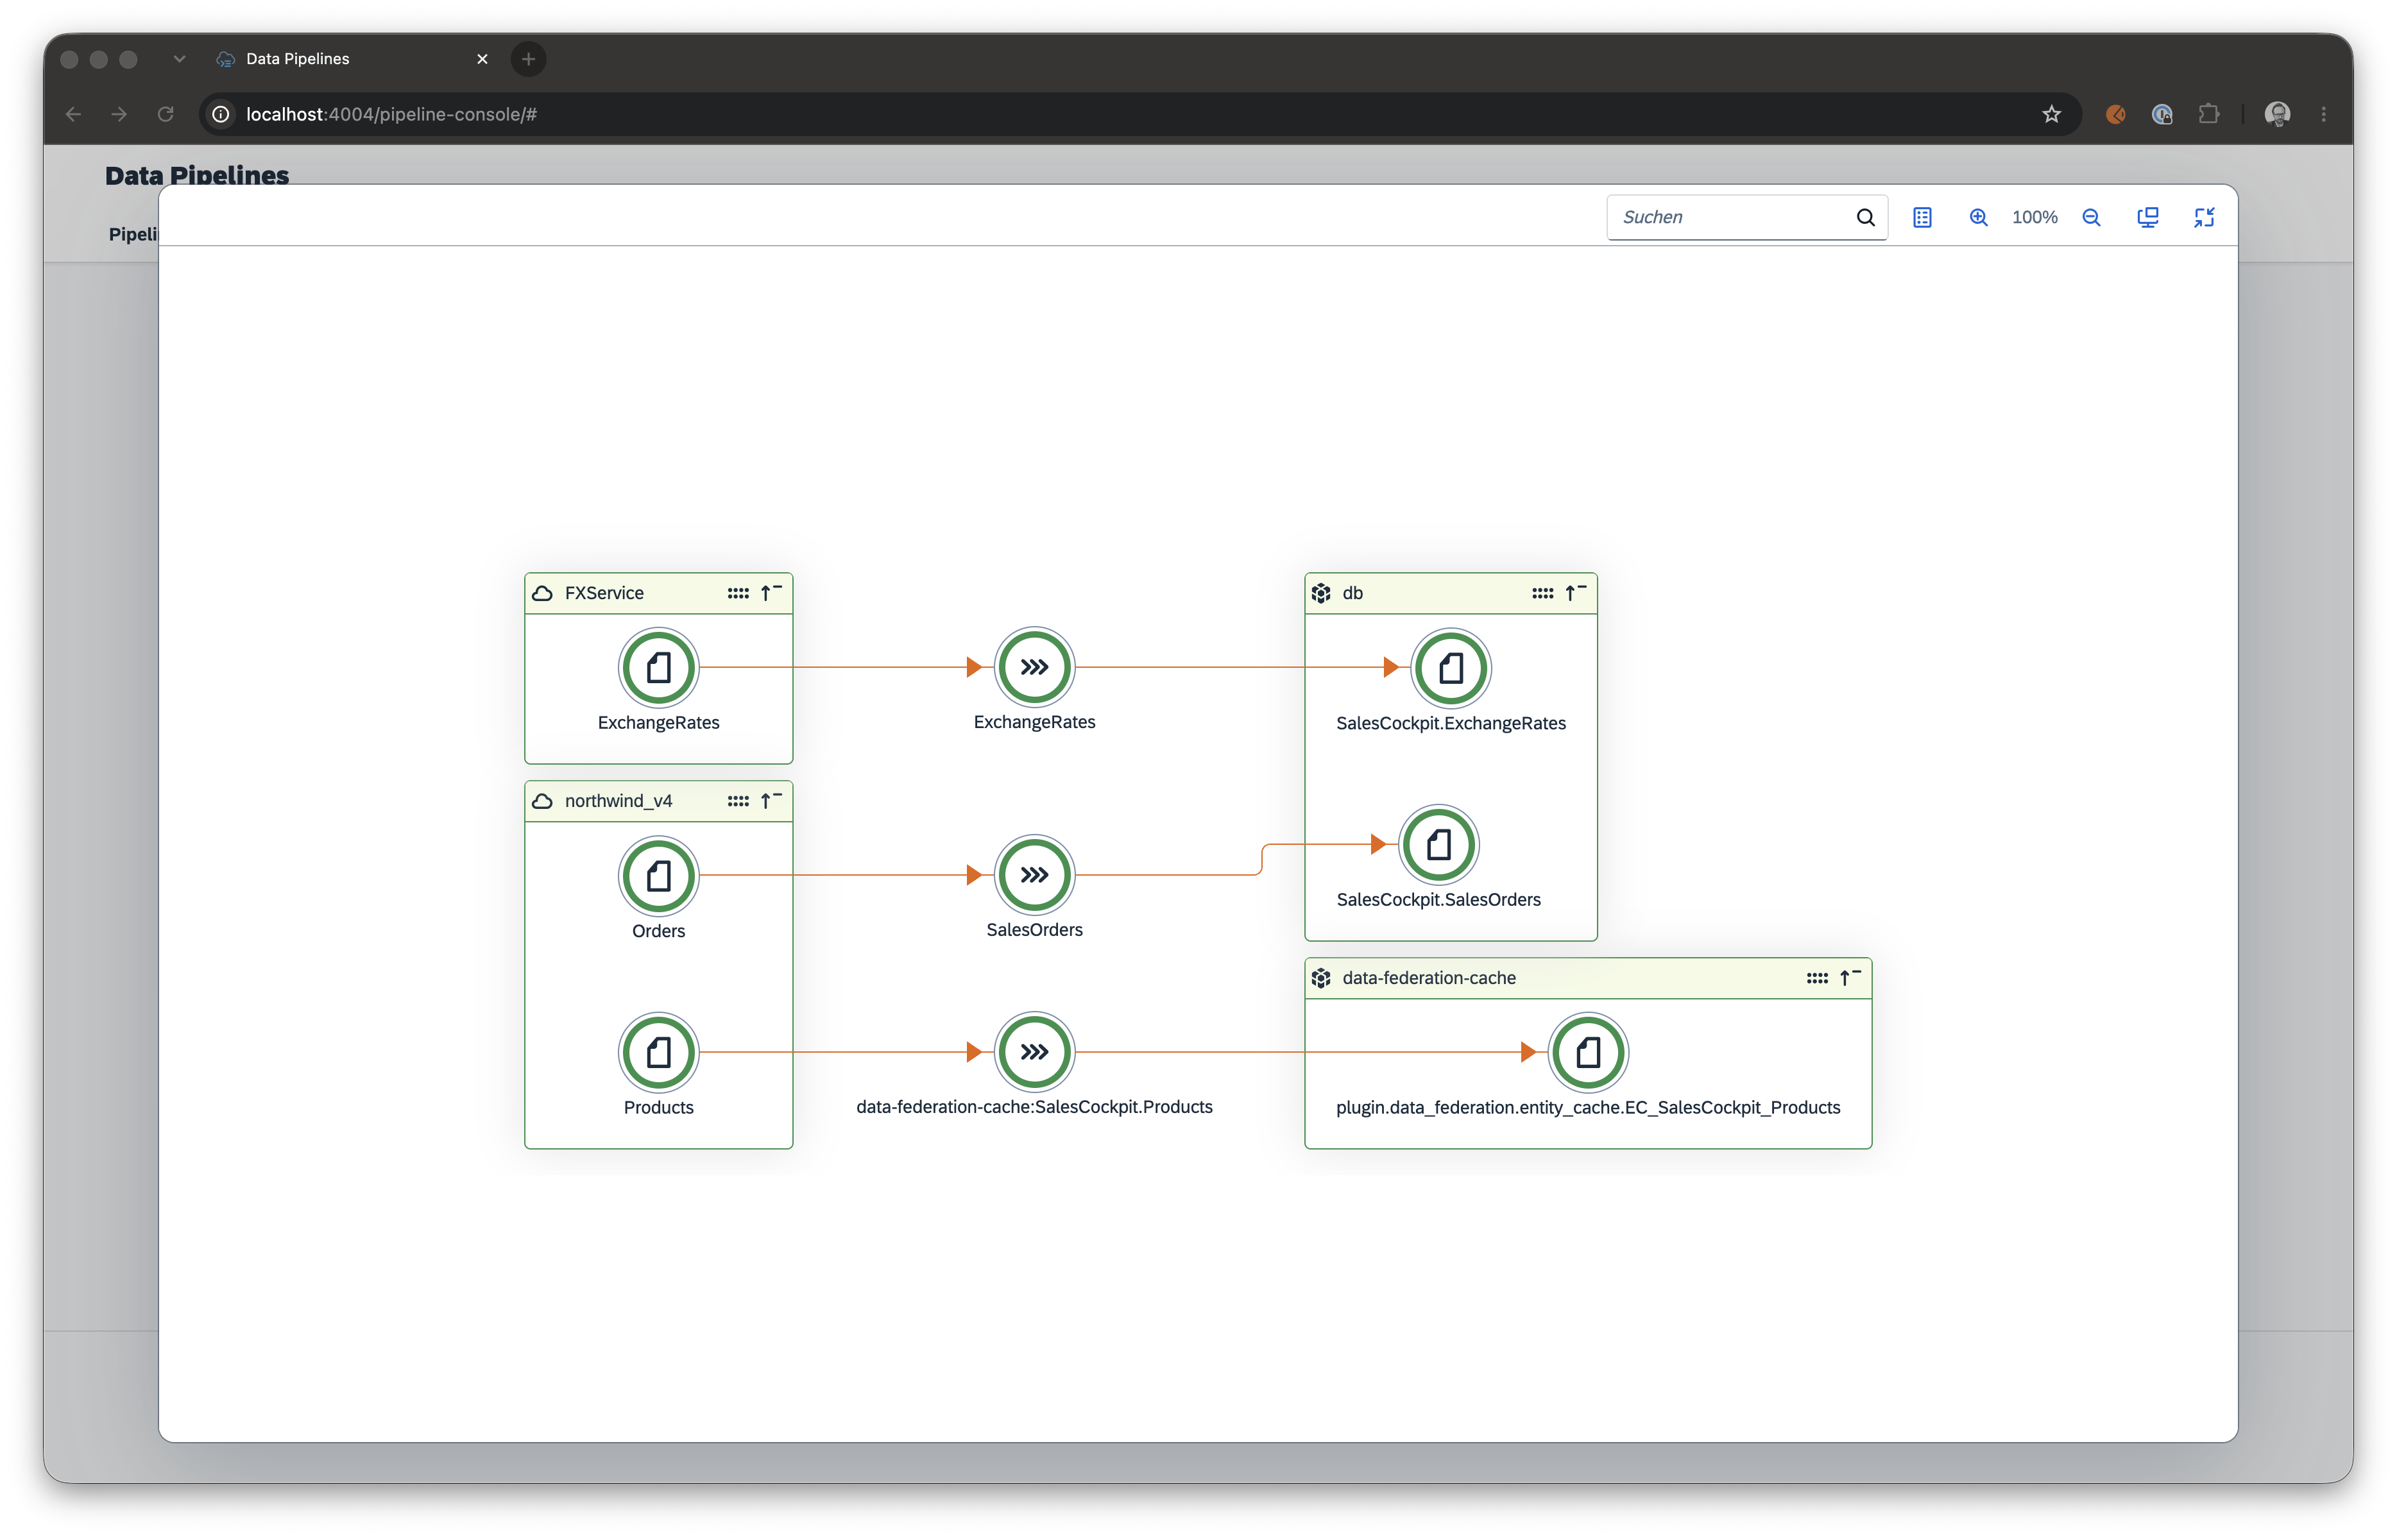
Task: Open the browser profile avatar
Action: pyautogui.click(x=2276, y=114)
